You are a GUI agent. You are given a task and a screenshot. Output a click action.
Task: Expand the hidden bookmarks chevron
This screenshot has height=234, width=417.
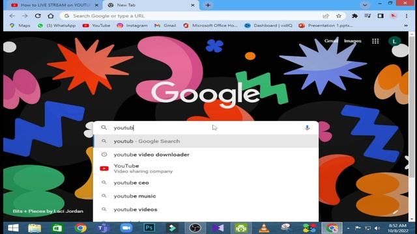(x=406, y=25)
